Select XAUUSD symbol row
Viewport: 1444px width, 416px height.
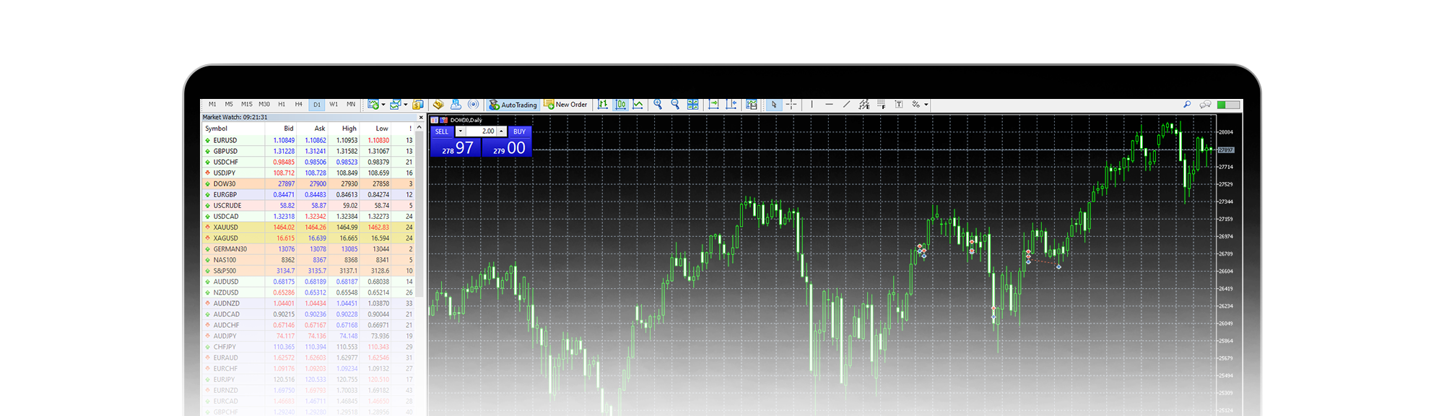[x=309, y=227]
